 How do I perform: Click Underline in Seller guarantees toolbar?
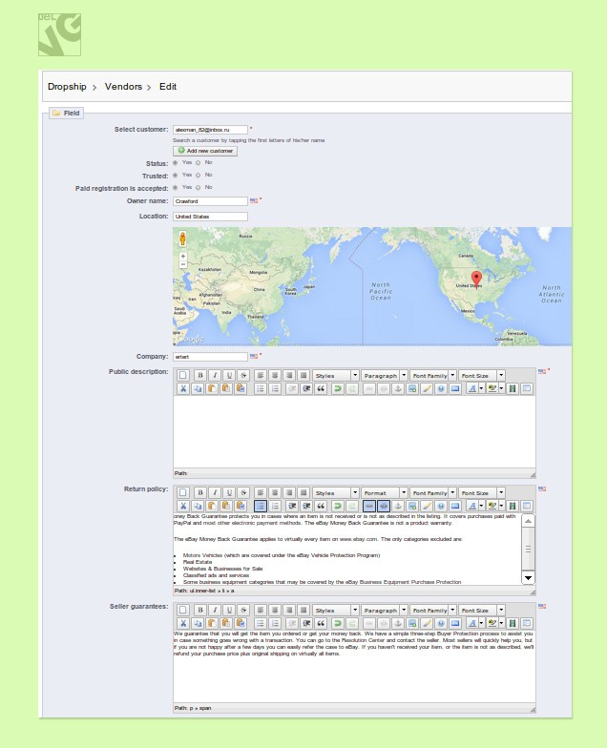coord(229,610)
